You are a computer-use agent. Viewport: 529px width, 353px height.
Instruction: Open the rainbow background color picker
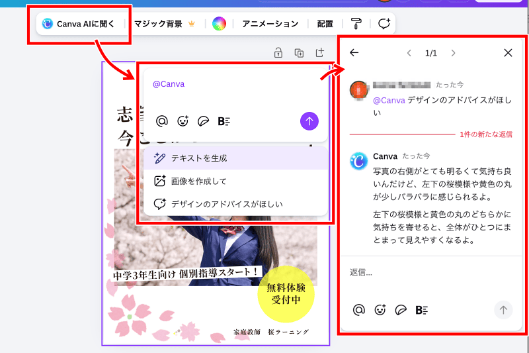pyautogui.click(x=220, y=25)
